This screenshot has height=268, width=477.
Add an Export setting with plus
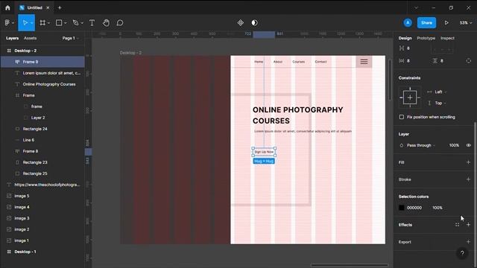pos(468,242)
